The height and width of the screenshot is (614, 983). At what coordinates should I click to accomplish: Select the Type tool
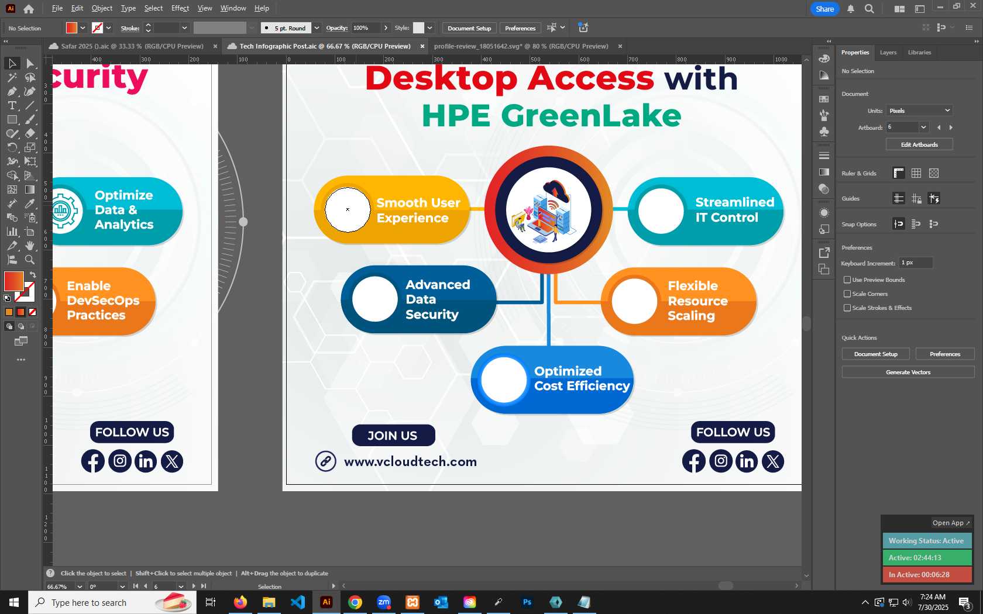12,105
